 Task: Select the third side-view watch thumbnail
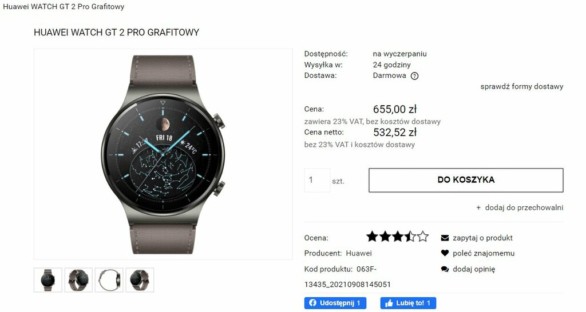click(109, 280)
